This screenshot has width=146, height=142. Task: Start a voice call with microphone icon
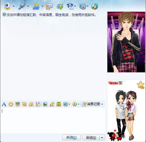[22, 6]
